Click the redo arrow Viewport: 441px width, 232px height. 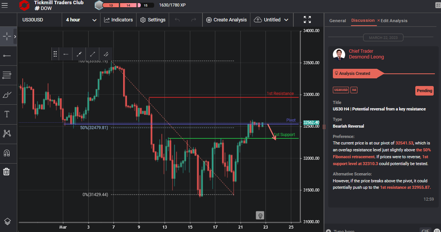pyautogui.click(x=194, y=20)
